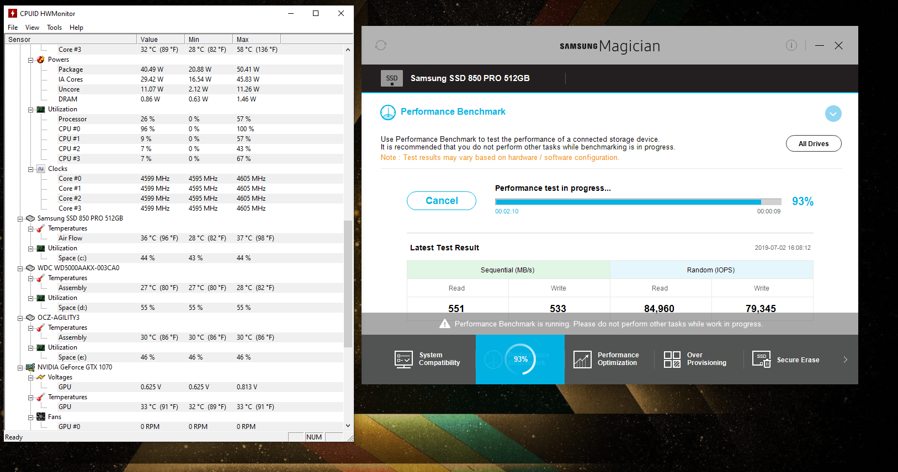
Task: Select the Samsung SSD 850 PRO drive icon in HWMonitor tree
Action: pos(30,218)
